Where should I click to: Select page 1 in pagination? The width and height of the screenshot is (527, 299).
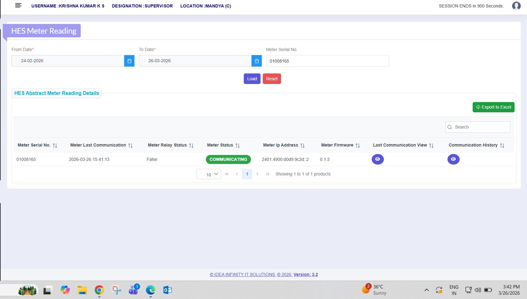(247, 174)
